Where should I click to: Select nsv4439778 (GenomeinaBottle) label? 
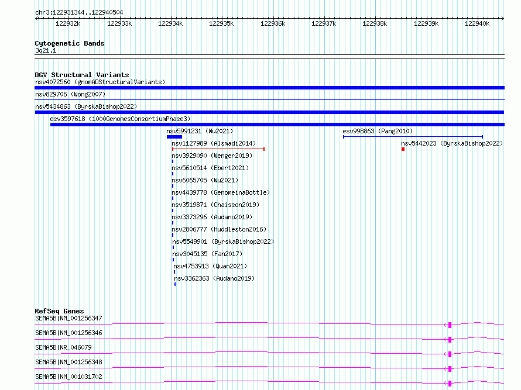221,192
